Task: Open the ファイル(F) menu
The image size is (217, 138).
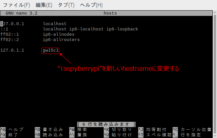Action: coord(17,5)
